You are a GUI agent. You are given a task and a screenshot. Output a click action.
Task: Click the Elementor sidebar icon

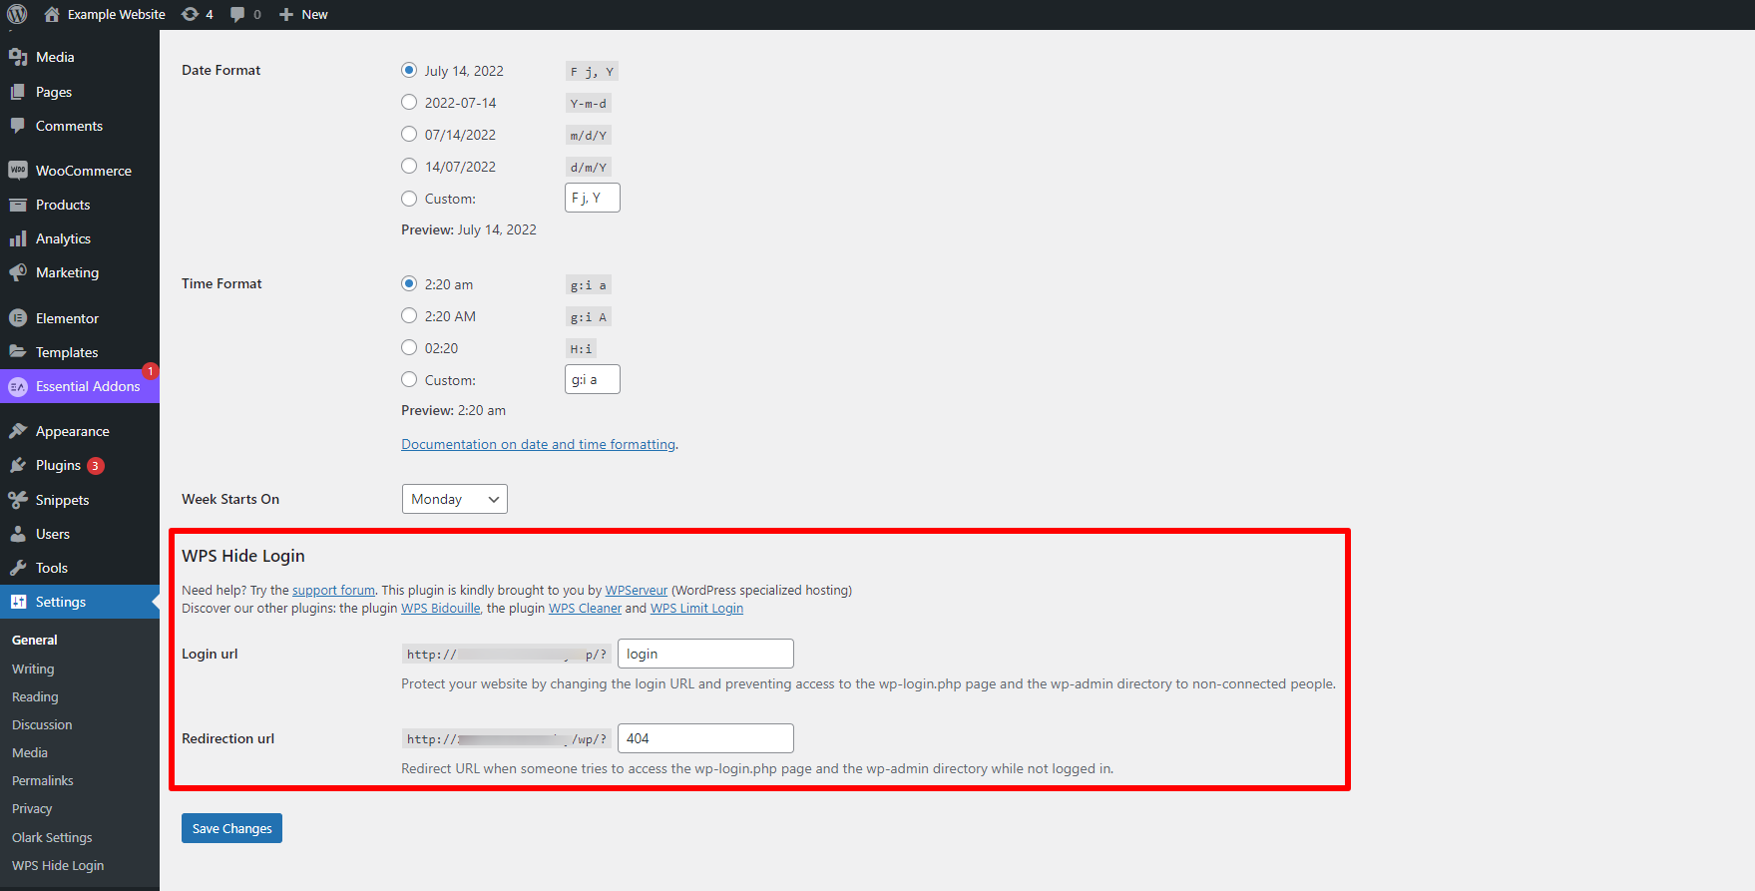click(18, 318)
